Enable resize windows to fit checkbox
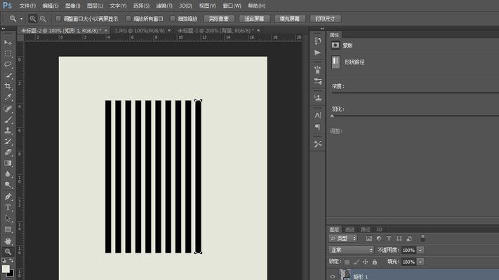This screenshot has height=280, width=499. [x=58, y=19]
